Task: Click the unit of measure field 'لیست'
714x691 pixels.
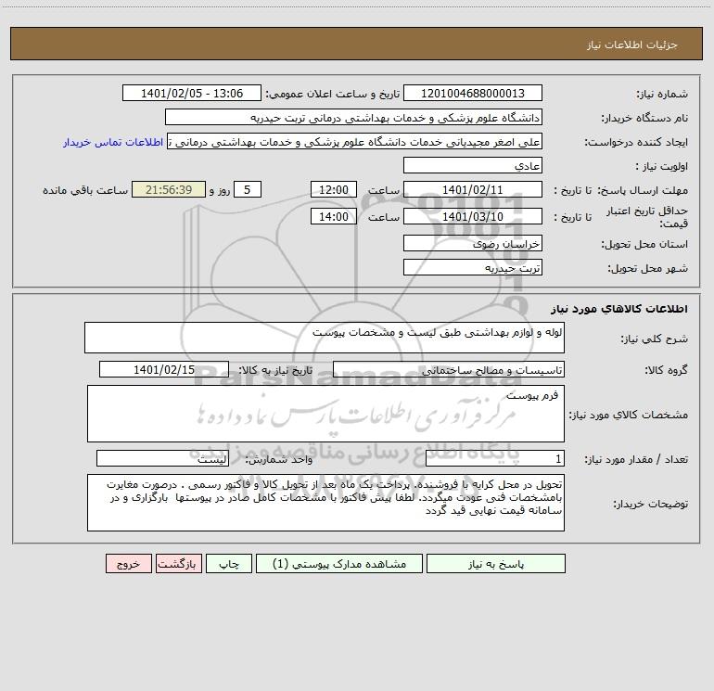Action: click(162, 459)
